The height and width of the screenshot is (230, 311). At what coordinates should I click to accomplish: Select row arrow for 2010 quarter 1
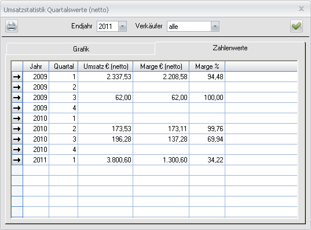(x=17, y=118)
